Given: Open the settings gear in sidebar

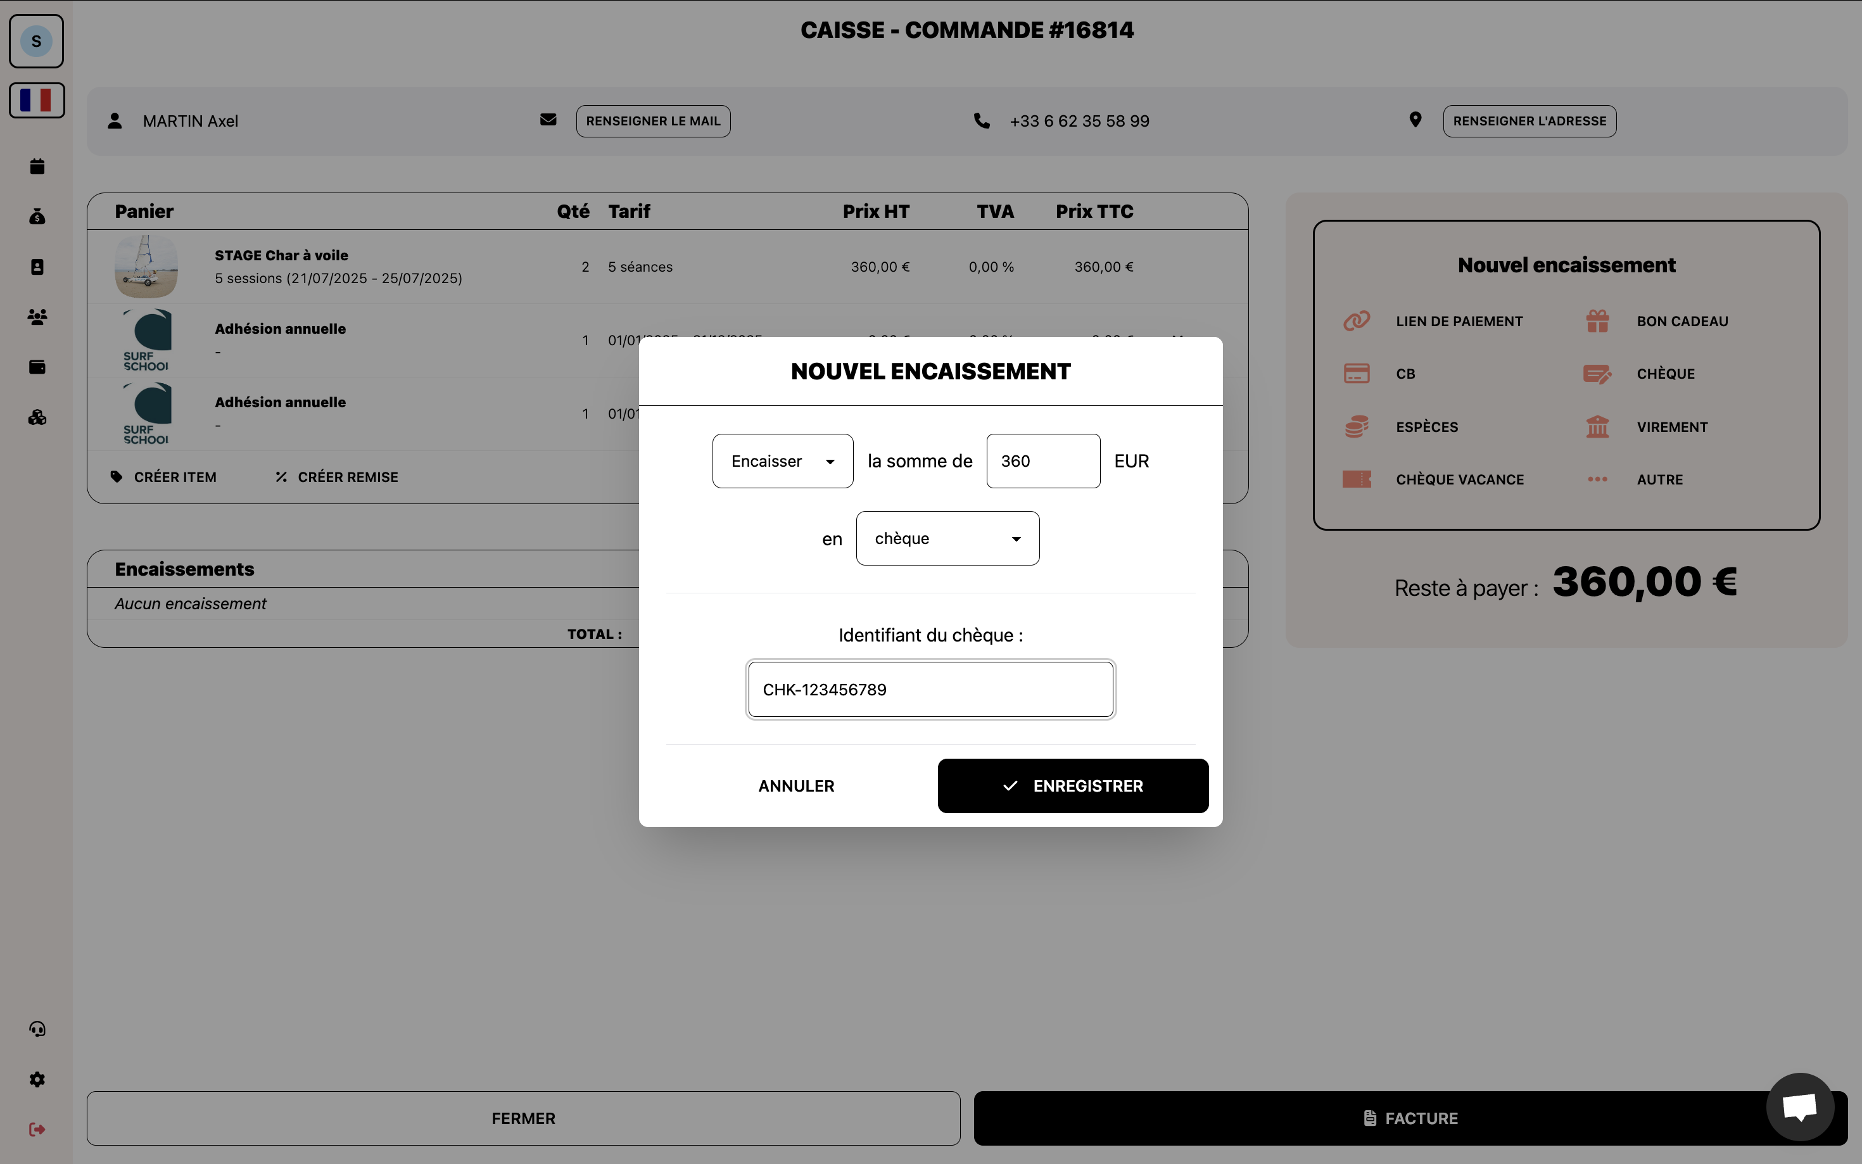Looking at the screenshot, I should (x=37, y=1079).
